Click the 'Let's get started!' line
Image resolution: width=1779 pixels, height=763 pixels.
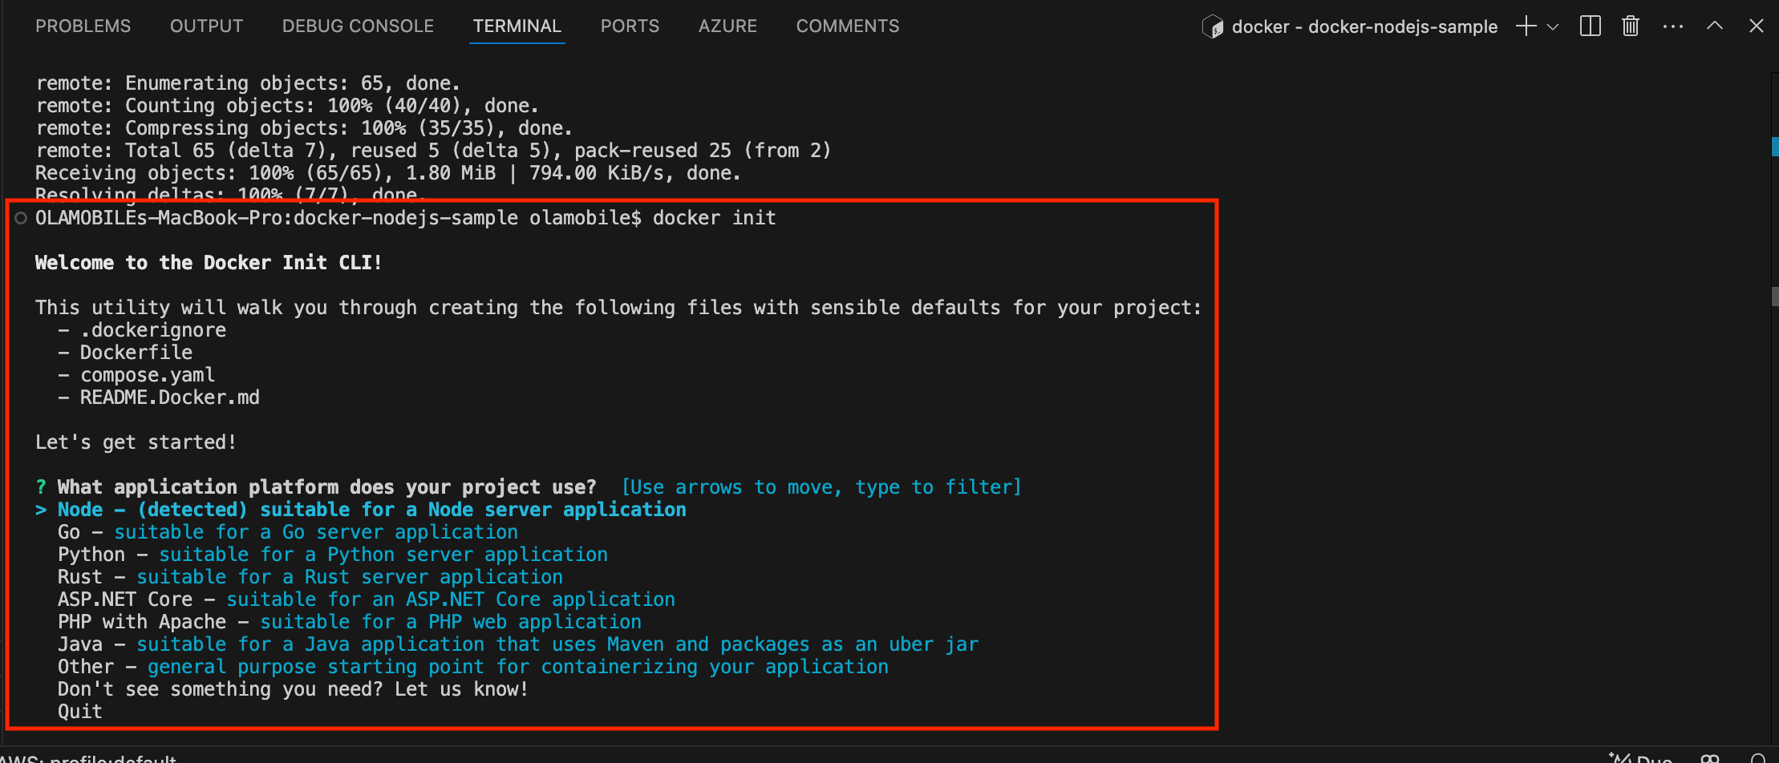tap(136, 442)
